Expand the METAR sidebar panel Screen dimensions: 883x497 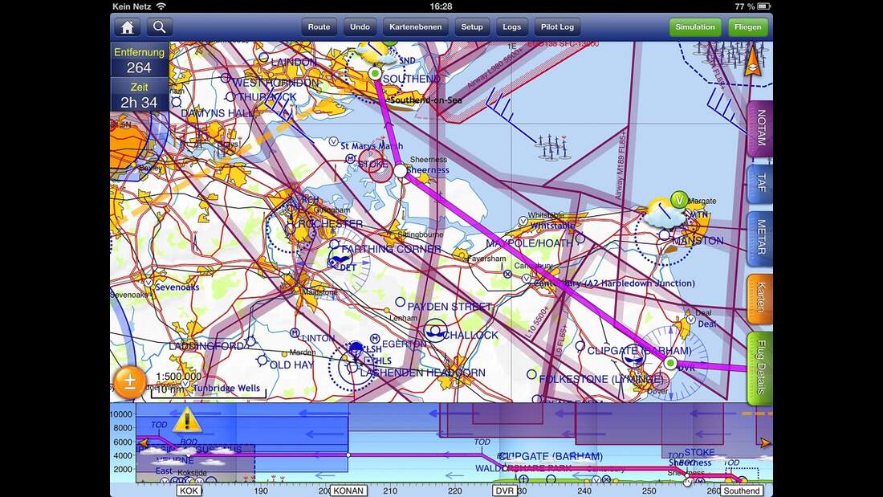pos(759,236)
